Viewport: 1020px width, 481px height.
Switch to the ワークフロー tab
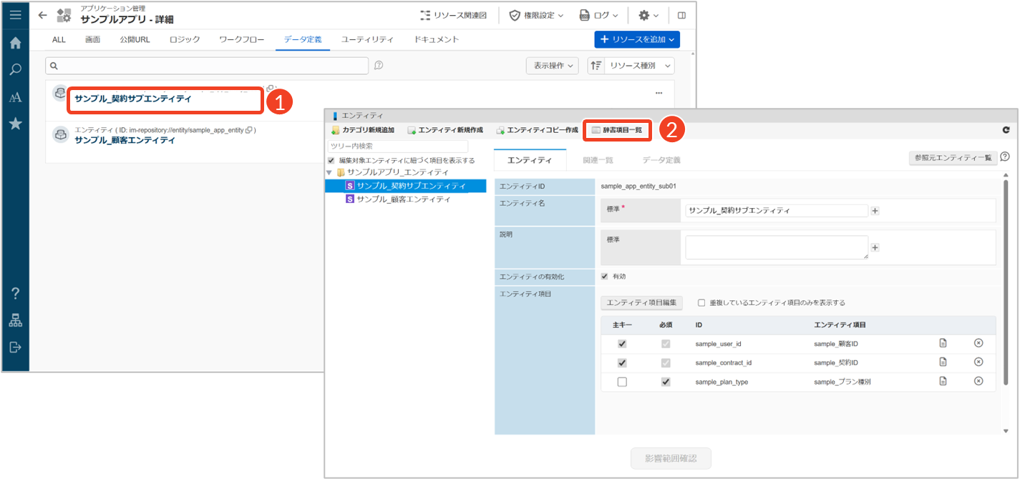pos(241,39)
